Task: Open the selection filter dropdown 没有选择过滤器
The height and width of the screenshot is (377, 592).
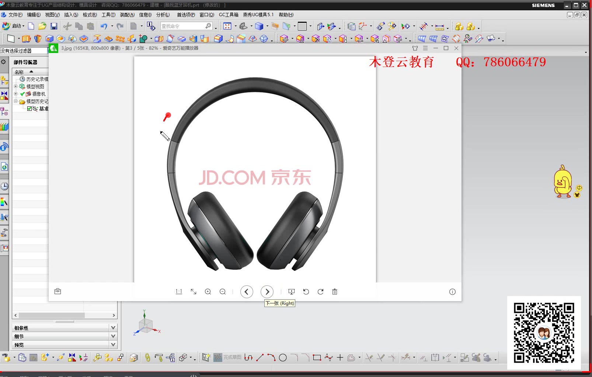Action: (24, 51)
